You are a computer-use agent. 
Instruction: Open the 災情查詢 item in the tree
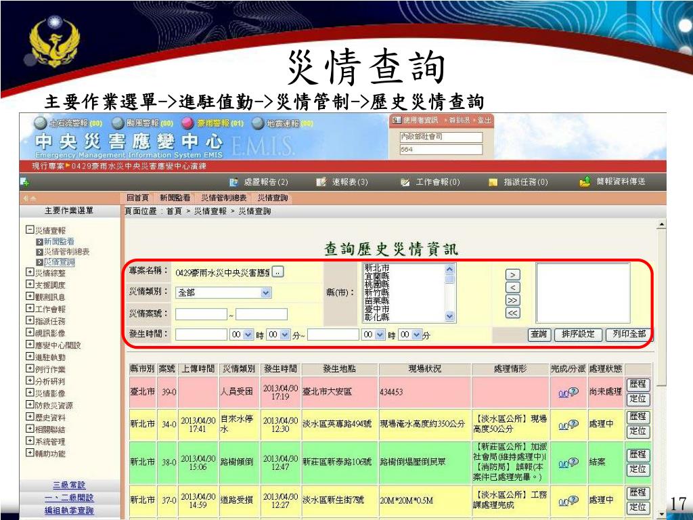point(59,262)
